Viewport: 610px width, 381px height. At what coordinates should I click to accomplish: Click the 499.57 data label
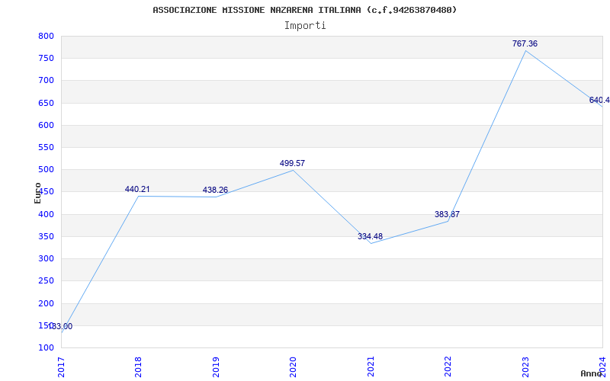click(292, 163)
